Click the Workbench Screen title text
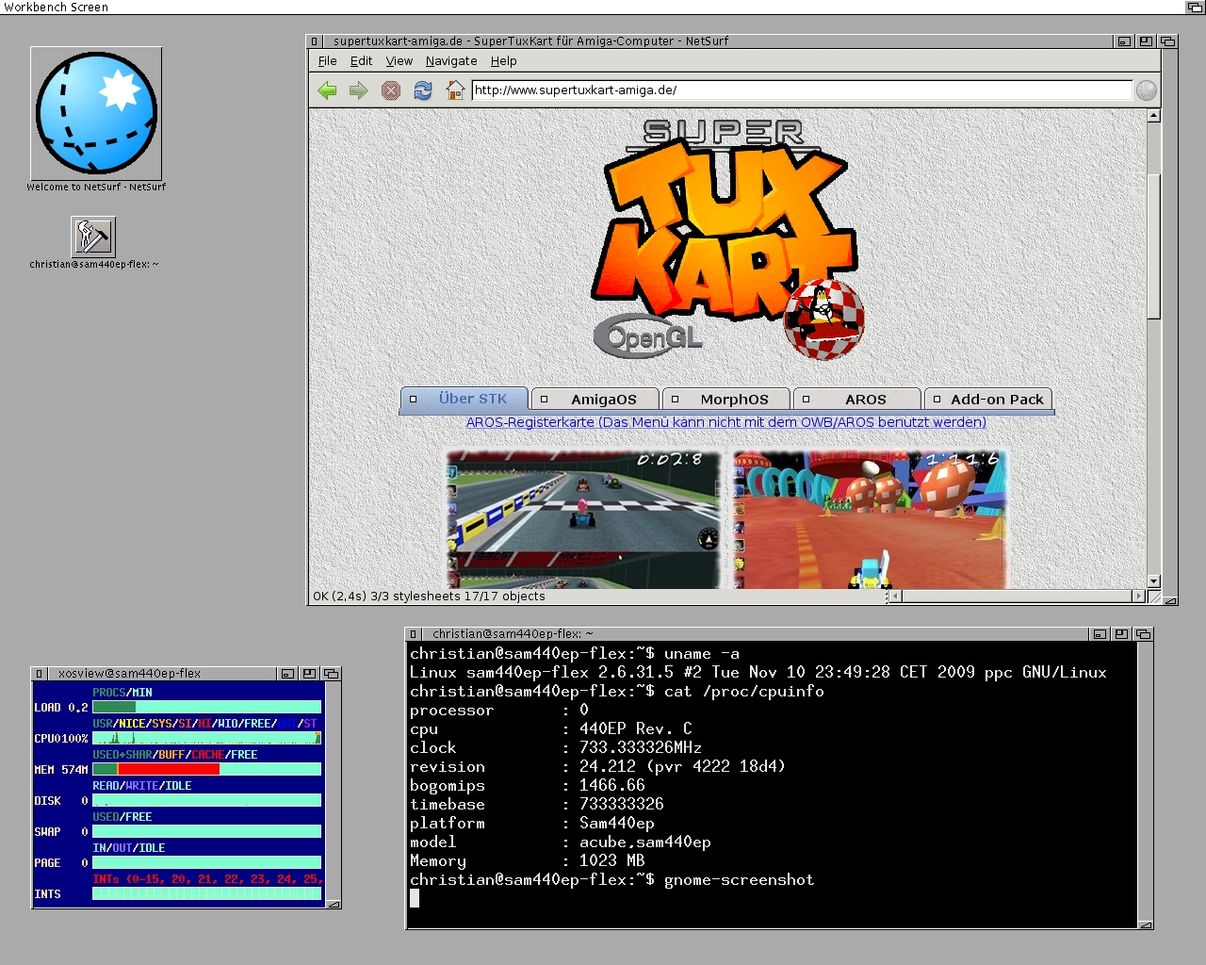This screenshot has height=965, width=1206. point(57,8)
